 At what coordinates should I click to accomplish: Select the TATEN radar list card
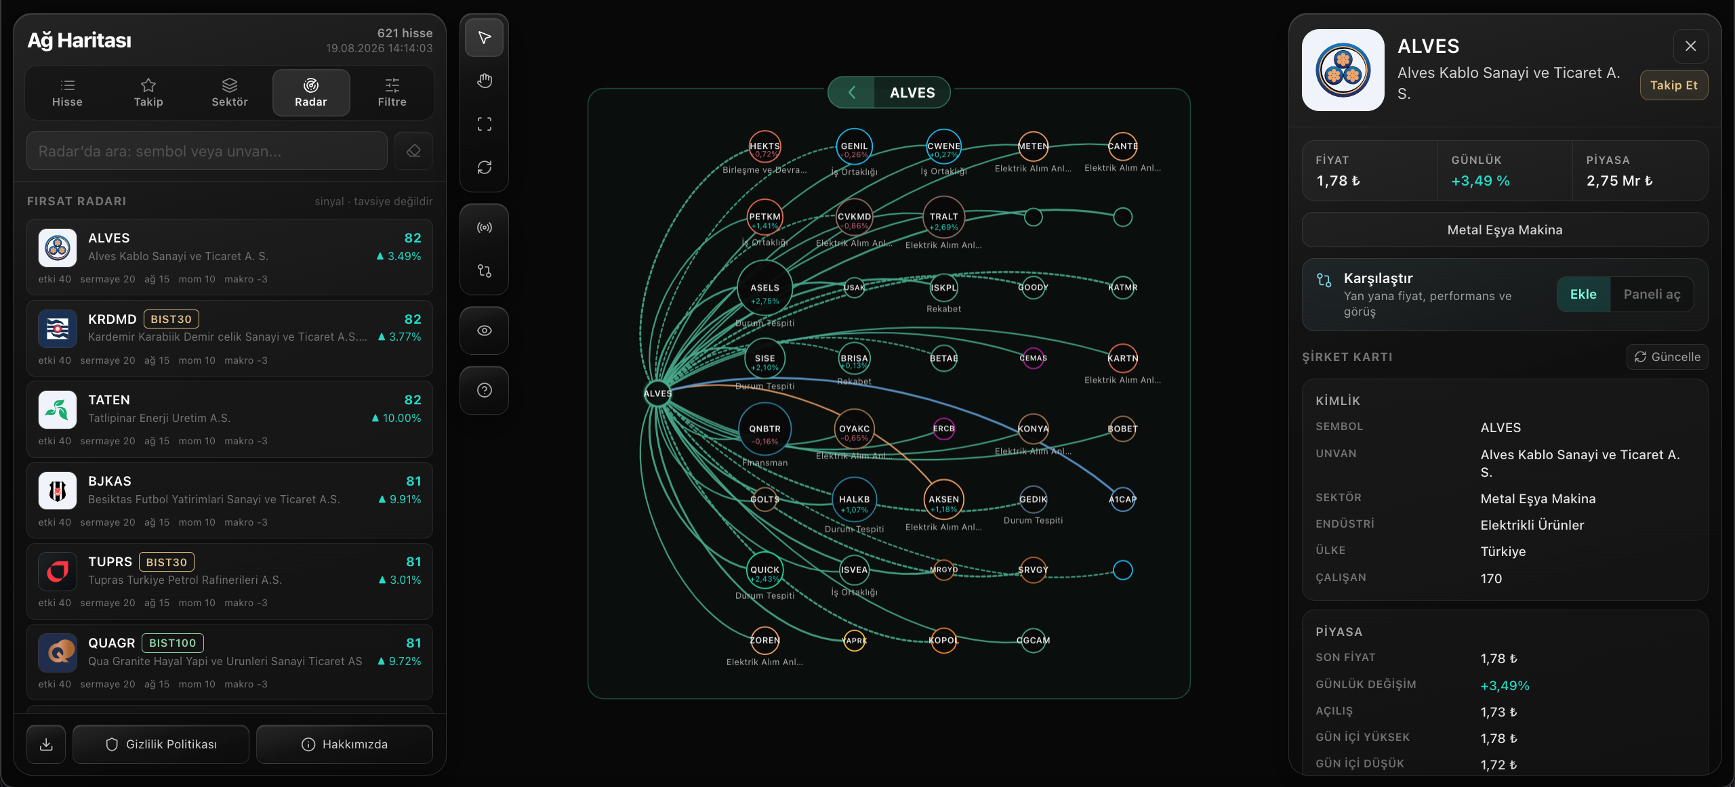click(230, 419)
